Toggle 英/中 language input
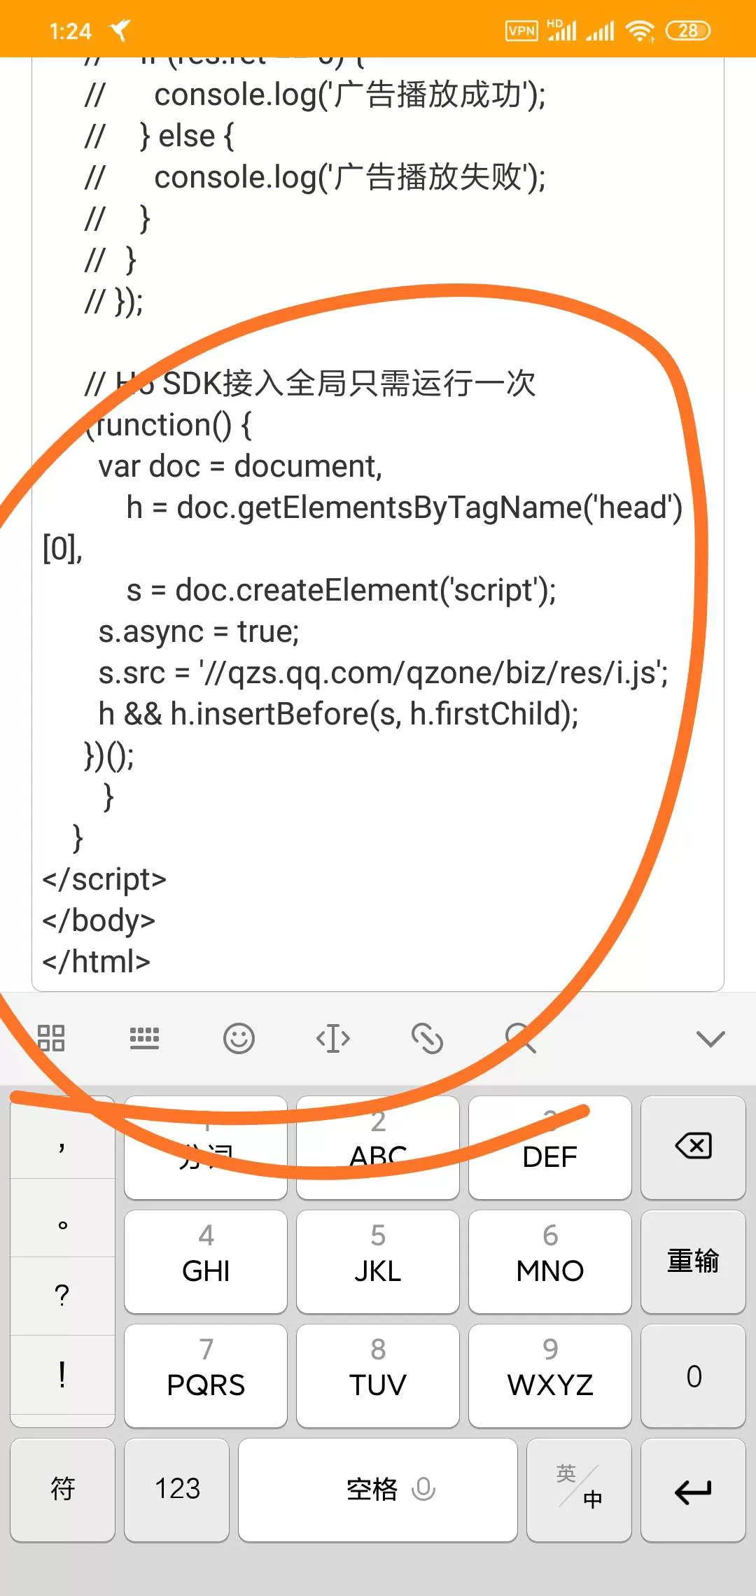 click(x=579, y=1490)
